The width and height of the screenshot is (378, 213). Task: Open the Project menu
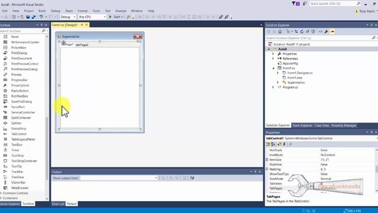click(x=29, y=11)
